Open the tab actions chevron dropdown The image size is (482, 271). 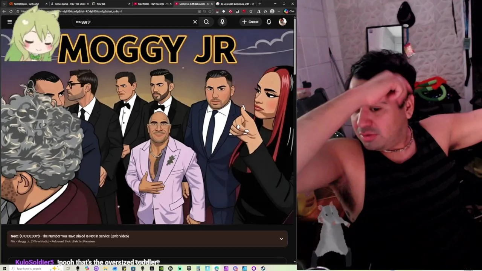point(3,4)
